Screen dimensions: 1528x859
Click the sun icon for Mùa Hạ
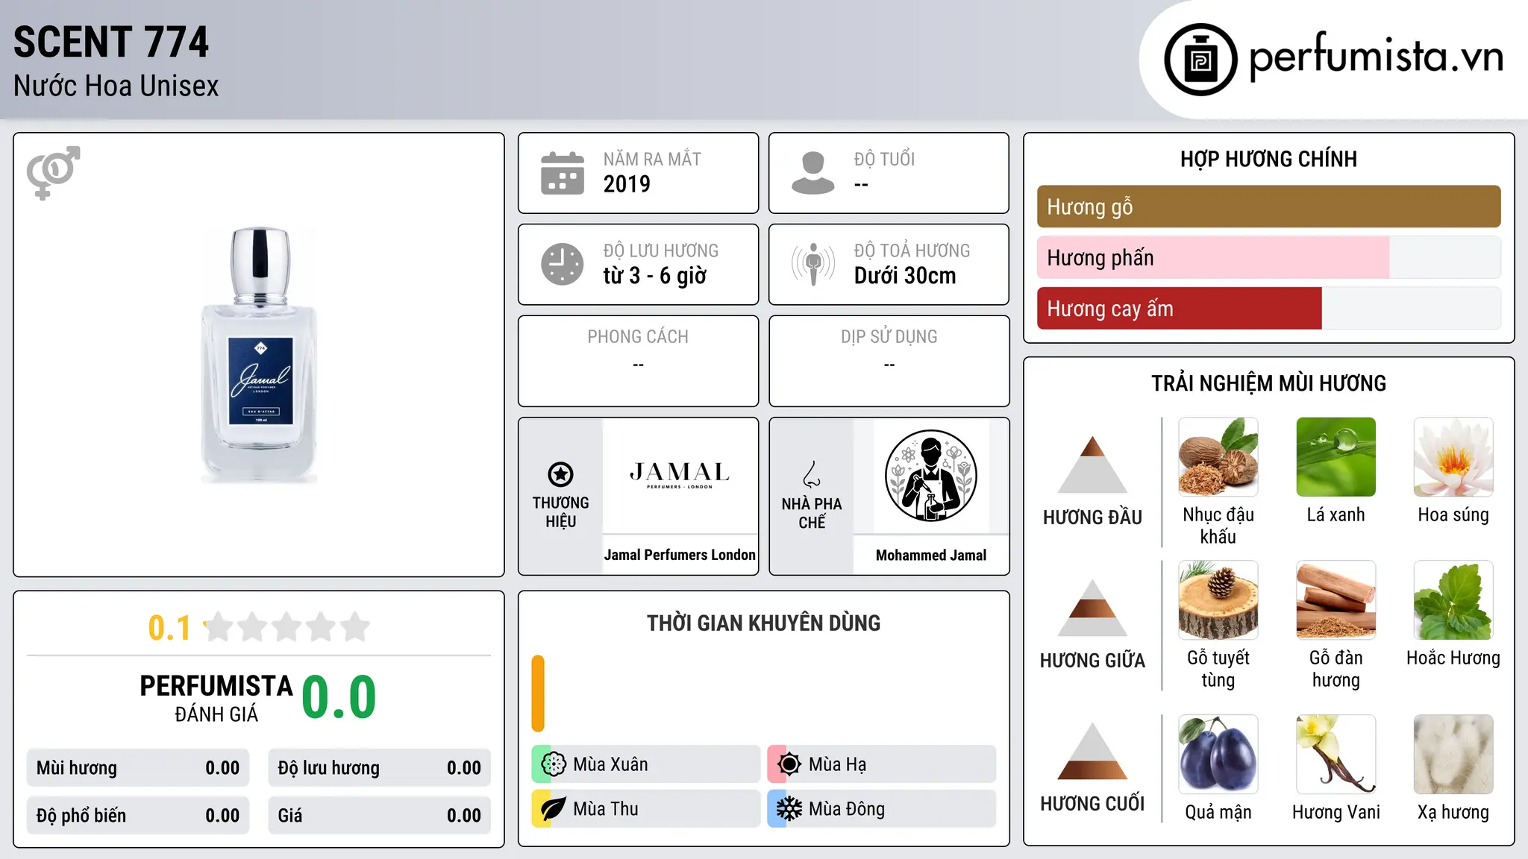[x=789, y=764]
